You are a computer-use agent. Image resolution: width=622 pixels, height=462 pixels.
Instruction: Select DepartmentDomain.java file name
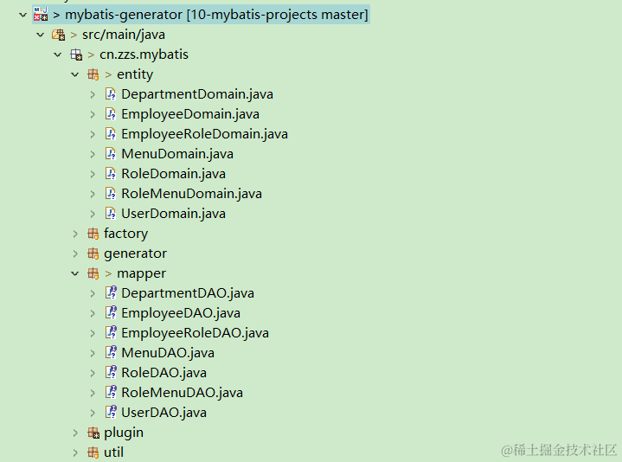[197, 94]
